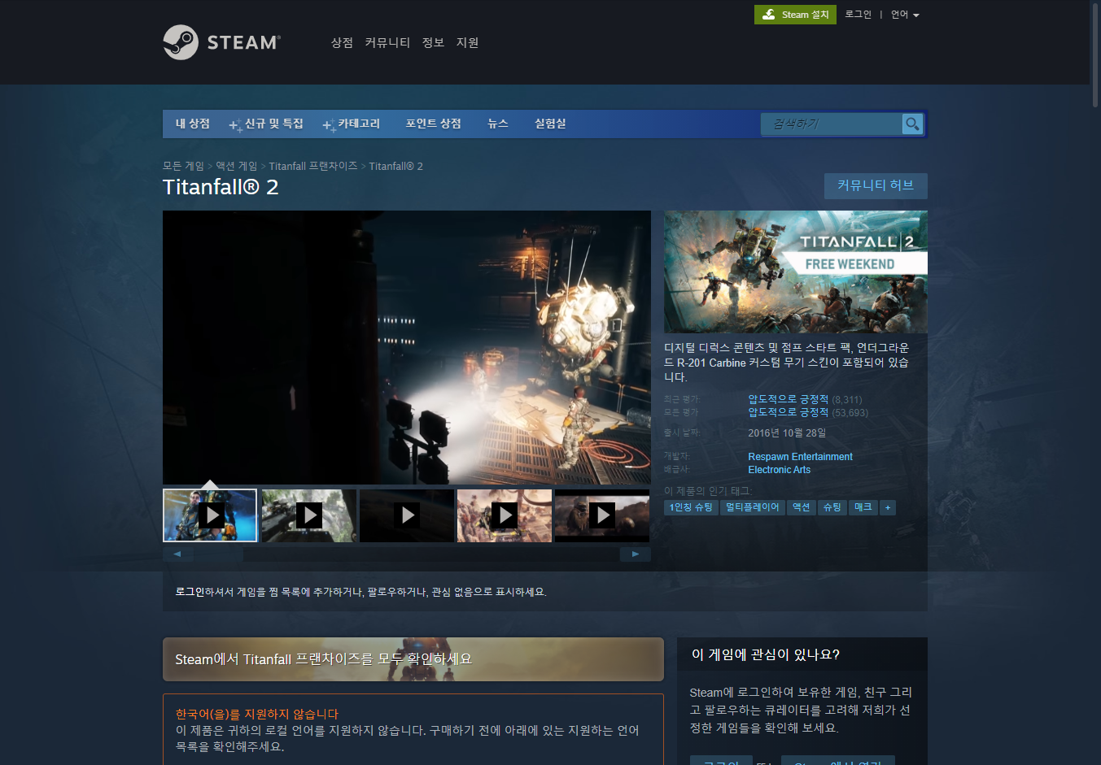This screenshot has height=765, width=1101.
Task: Open the 커뮤니티 허브 button
Action: click(876, 185)
